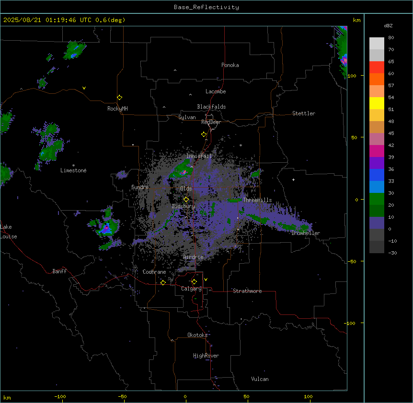Click the km unit label at bottom-left
Screen dimensions: 413x403
click(x=7, y=397)
